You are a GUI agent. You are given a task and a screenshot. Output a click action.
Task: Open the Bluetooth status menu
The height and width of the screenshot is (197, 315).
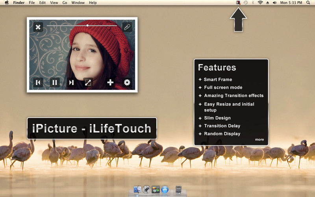click(x=253, y=3)
